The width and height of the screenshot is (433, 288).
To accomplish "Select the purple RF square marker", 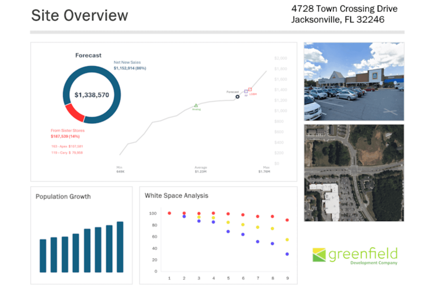I will (x=246, y=91).
